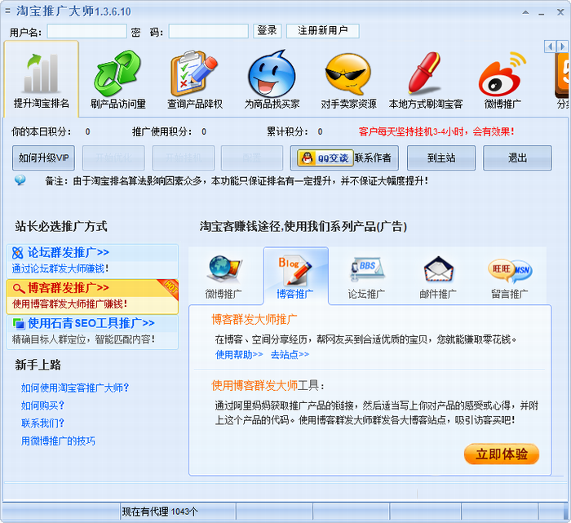Click the 使用博客群发大师 orange link text

[255, 385]
